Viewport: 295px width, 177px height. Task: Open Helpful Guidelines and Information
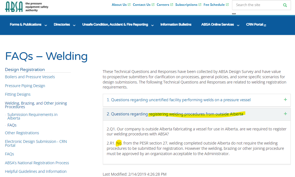pyautogui.click(x=36, y=171)
